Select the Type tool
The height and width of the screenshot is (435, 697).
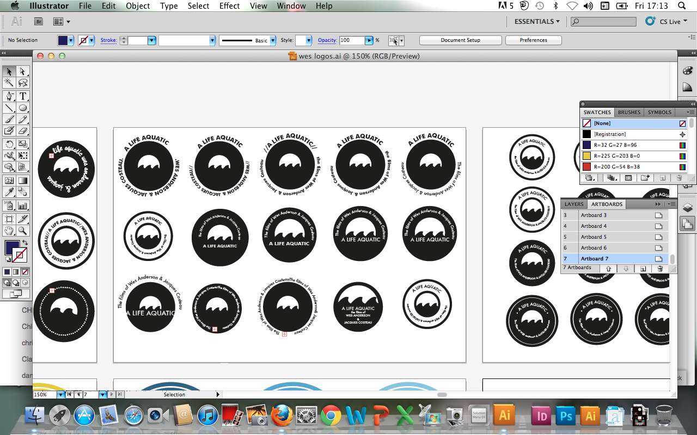23,96
